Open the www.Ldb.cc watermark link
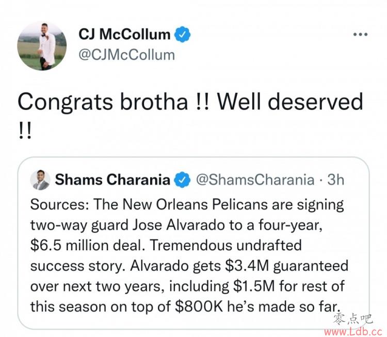 pyautogui.click(x=353, y=331)
